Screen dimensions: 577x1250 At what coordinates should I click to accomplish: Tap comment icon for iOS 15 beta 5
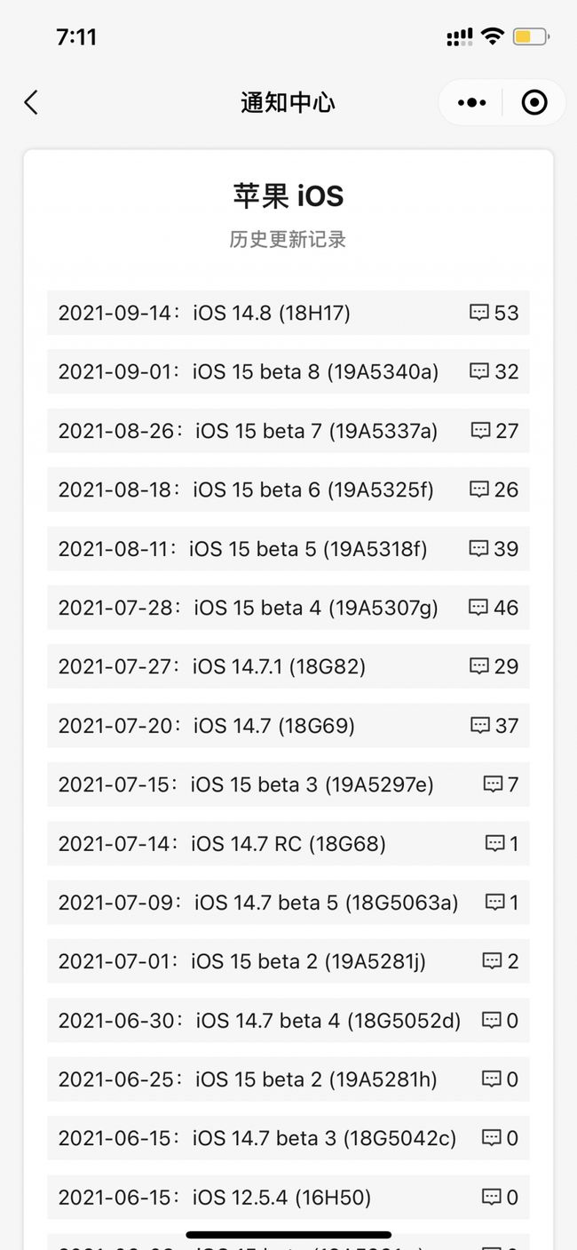click(x=479, y=549)
